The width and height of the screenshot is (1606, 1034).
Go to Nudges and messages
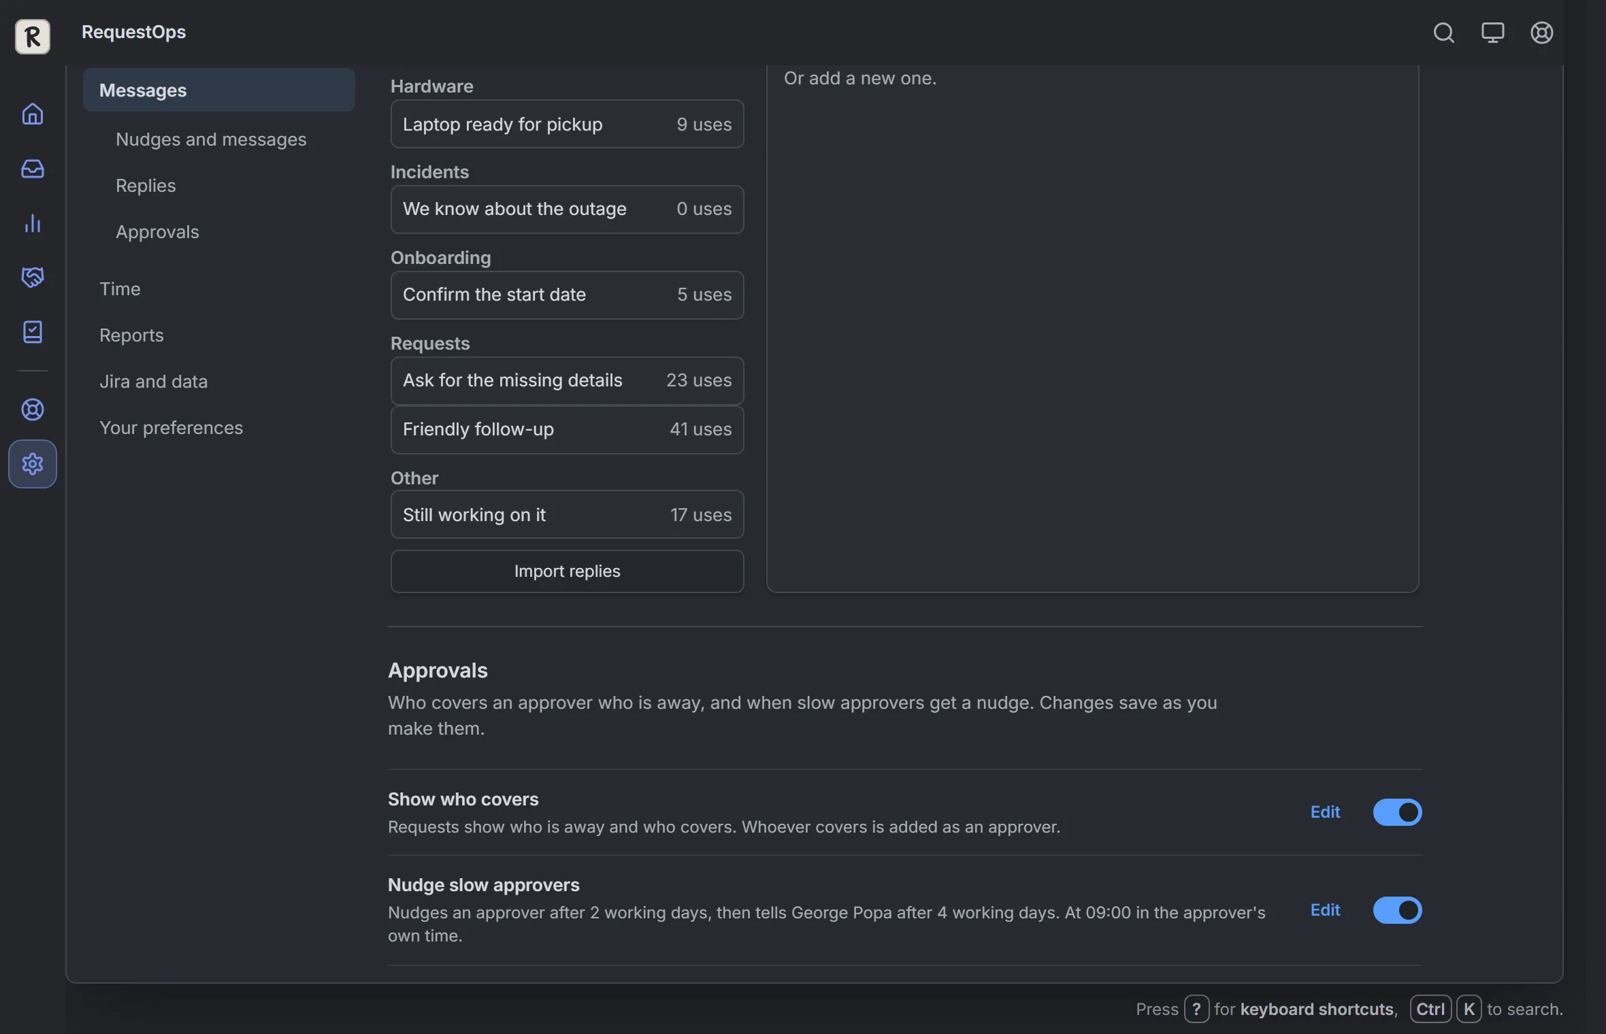(x=211, y=139)
